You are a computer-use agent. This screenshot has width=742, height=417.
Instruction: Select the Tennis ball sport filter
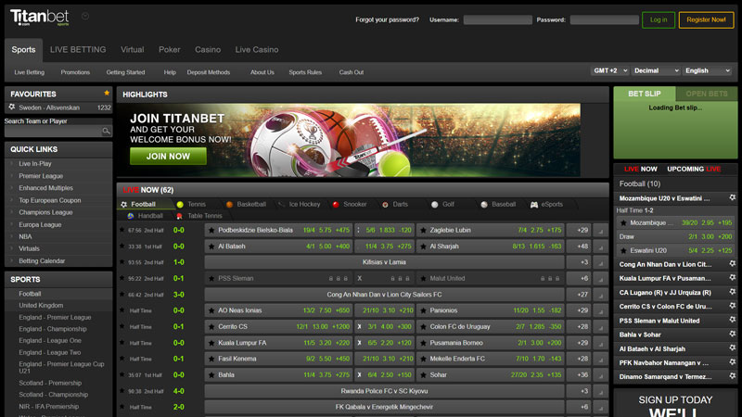(x=180, y=204)
